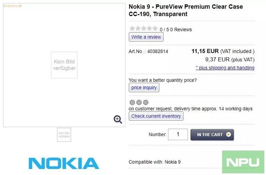Image resolution: width=266 pixels, height=175 pixels.
Task: Click the first grey availability dot
Action: (132, 102)
